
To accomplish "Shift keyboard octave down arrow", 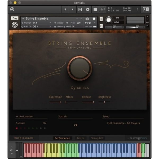I will (x=12, y=154).
